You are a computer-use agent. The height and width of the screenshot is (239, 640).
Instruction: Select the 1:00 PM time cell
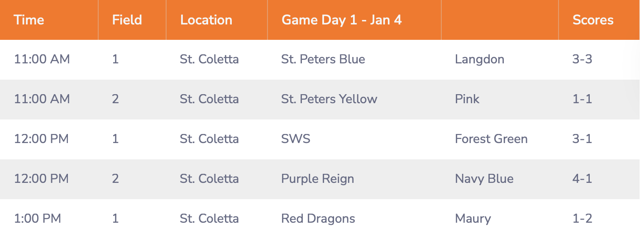(38, 219)
